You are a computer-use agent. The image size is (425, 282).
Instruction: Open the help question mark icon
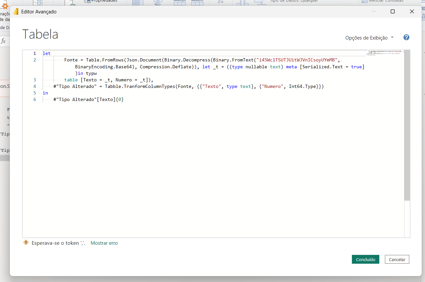pos(406,37)
